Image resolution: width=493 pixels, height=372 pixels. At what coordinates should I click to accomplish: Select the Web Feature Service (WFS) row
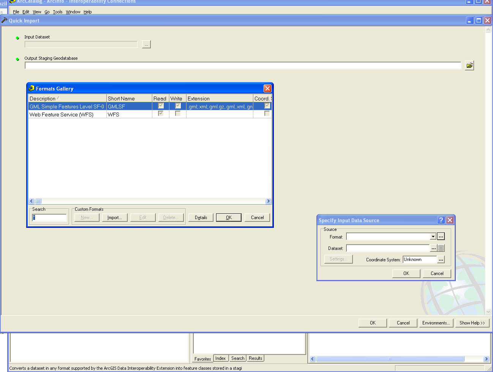[150, 114]
